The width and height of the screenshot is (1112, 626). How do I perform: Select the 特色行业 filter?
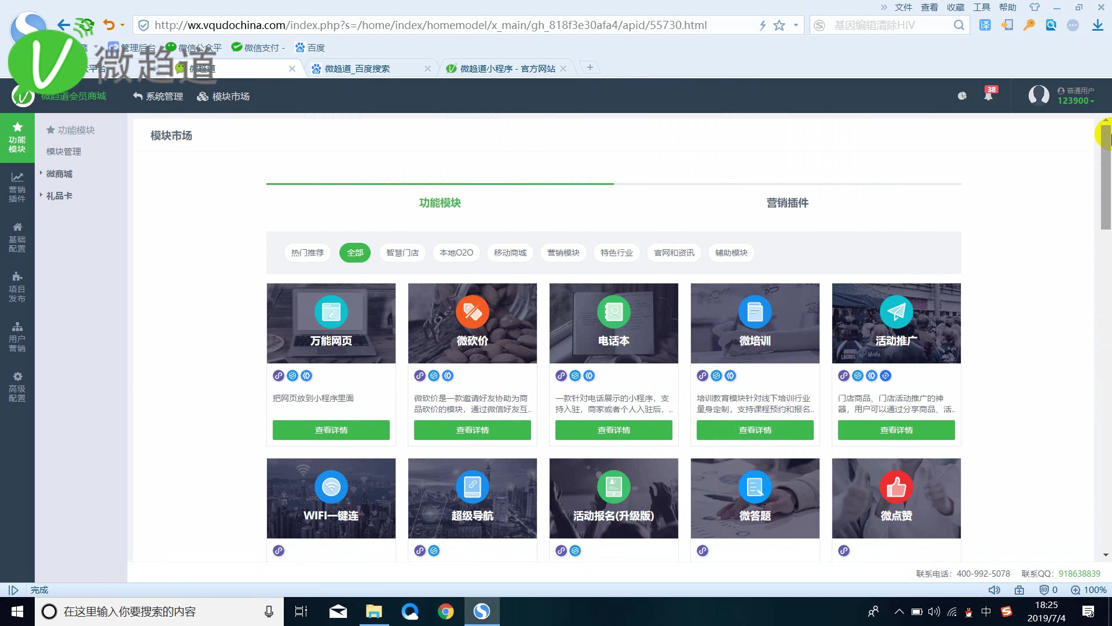click(x=617, y=253)
